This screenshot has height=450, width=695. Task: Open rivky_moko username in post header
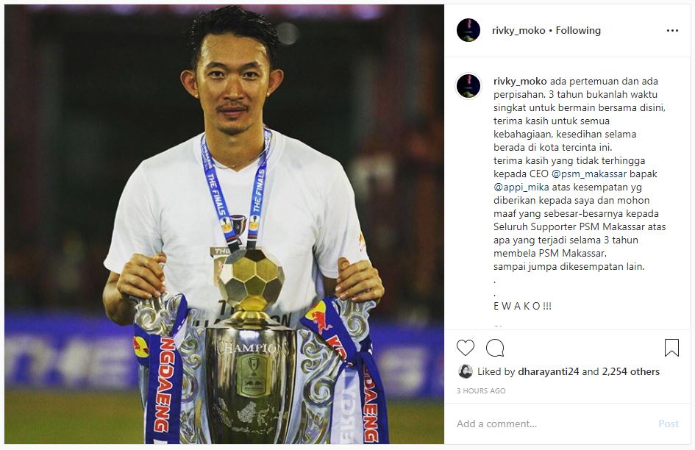[x=518, y=31]
